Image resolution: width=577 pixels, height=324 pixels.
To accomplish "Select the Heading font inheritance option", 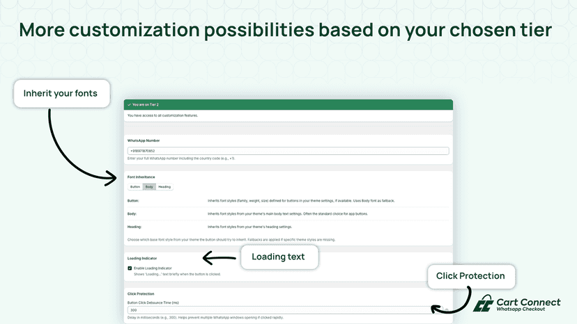I will pos(164,187).
